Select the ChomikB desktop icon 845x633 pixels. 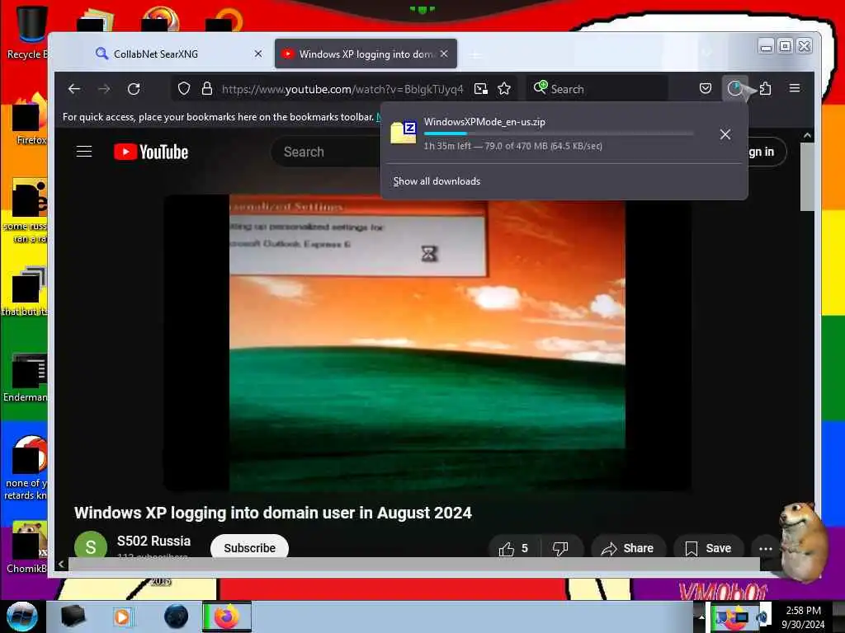coord(27,547)
